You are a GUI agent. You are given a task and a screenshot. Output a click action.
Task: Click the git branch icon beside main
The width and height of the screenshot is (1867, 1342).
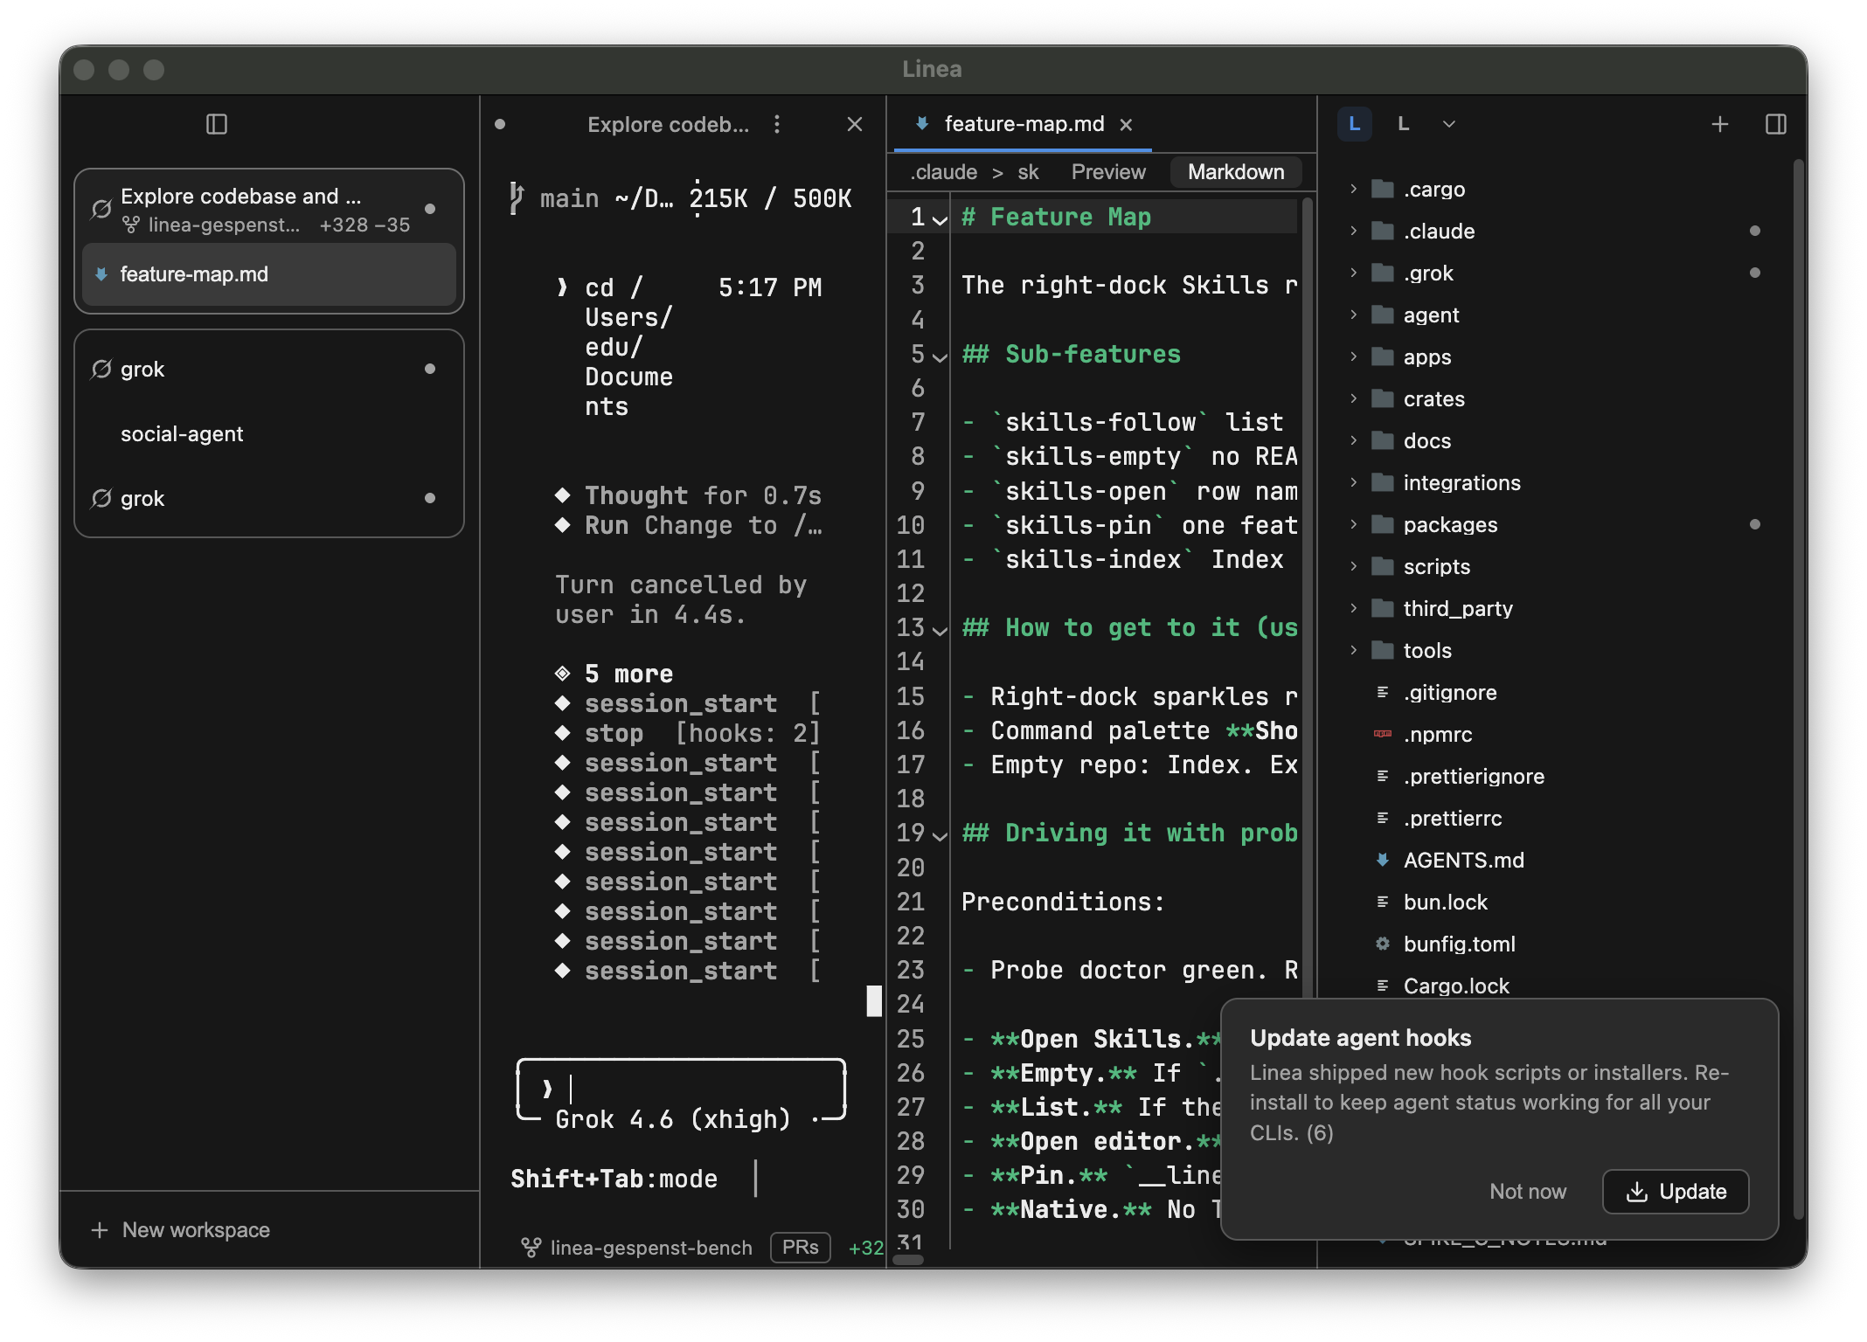[517, 197]
